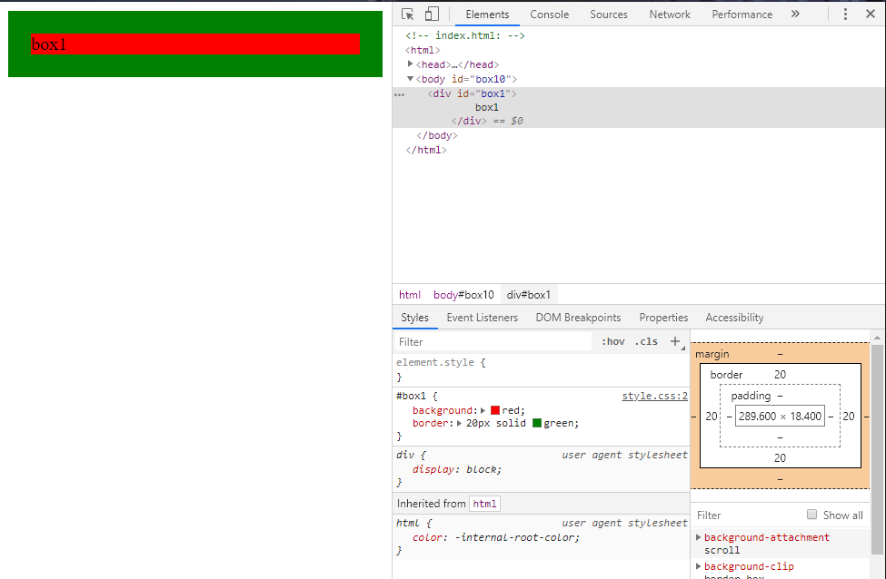This screenshot has width=886, height=579.
Task: Toggle the :hov element state button
Action: [613, 341]
